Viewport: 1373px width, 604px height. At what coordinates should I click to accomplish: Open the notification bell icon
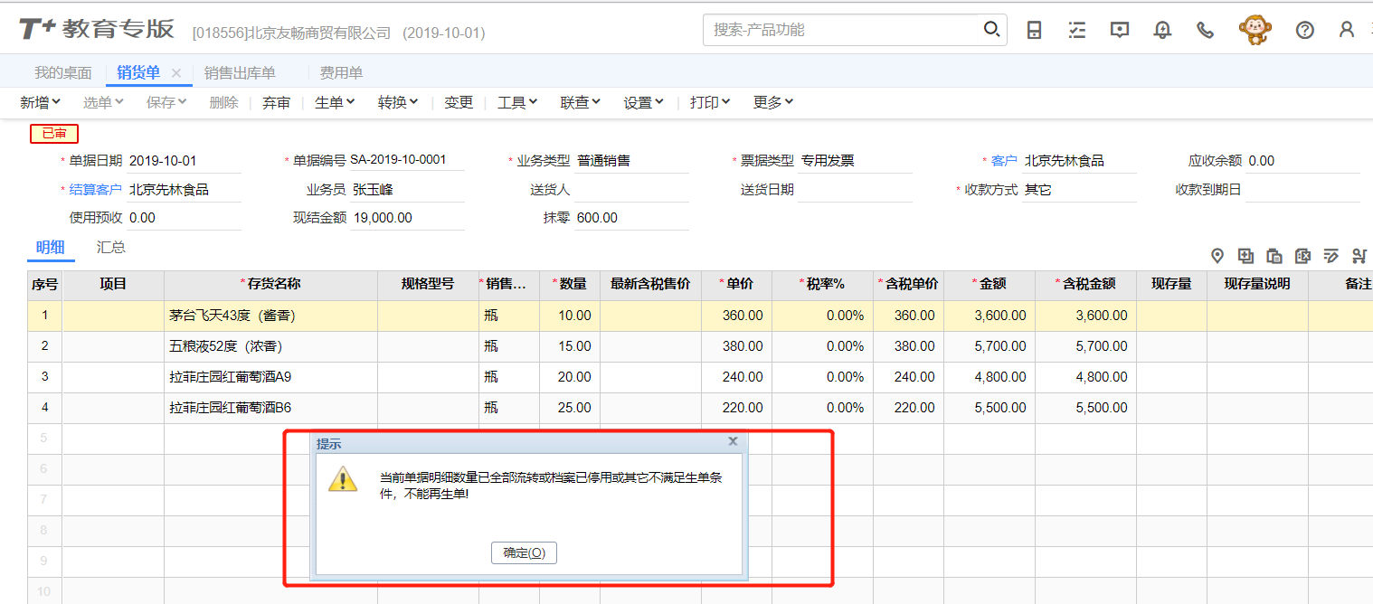(x=1162, y=30)
